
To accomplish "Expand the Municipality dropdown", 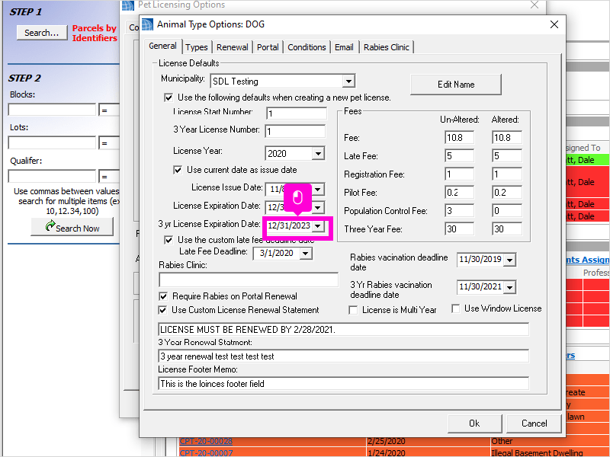I will (x=348, y=81).
